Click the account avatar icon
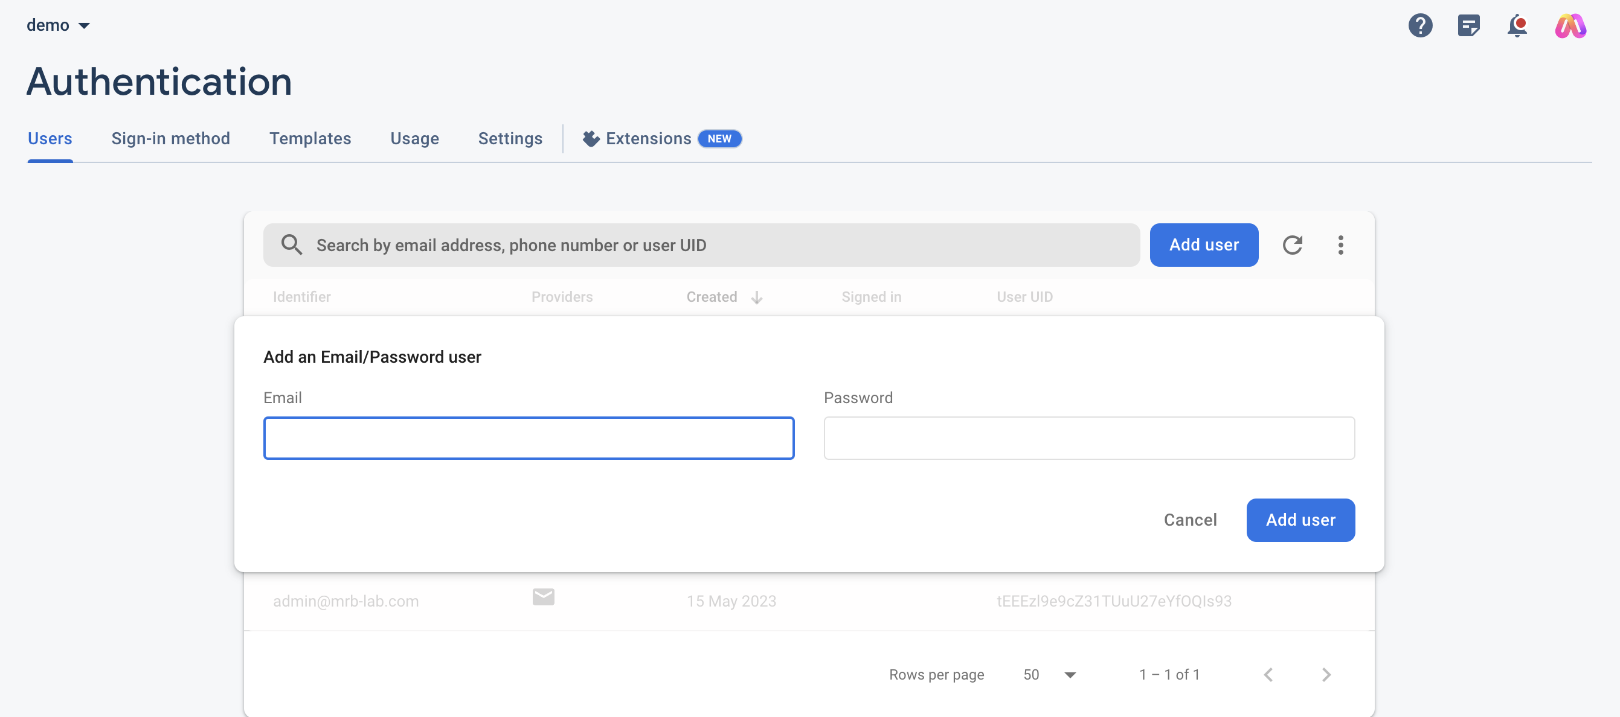Viewport: 1620px width, 717px height. [x=1570, y=26]
